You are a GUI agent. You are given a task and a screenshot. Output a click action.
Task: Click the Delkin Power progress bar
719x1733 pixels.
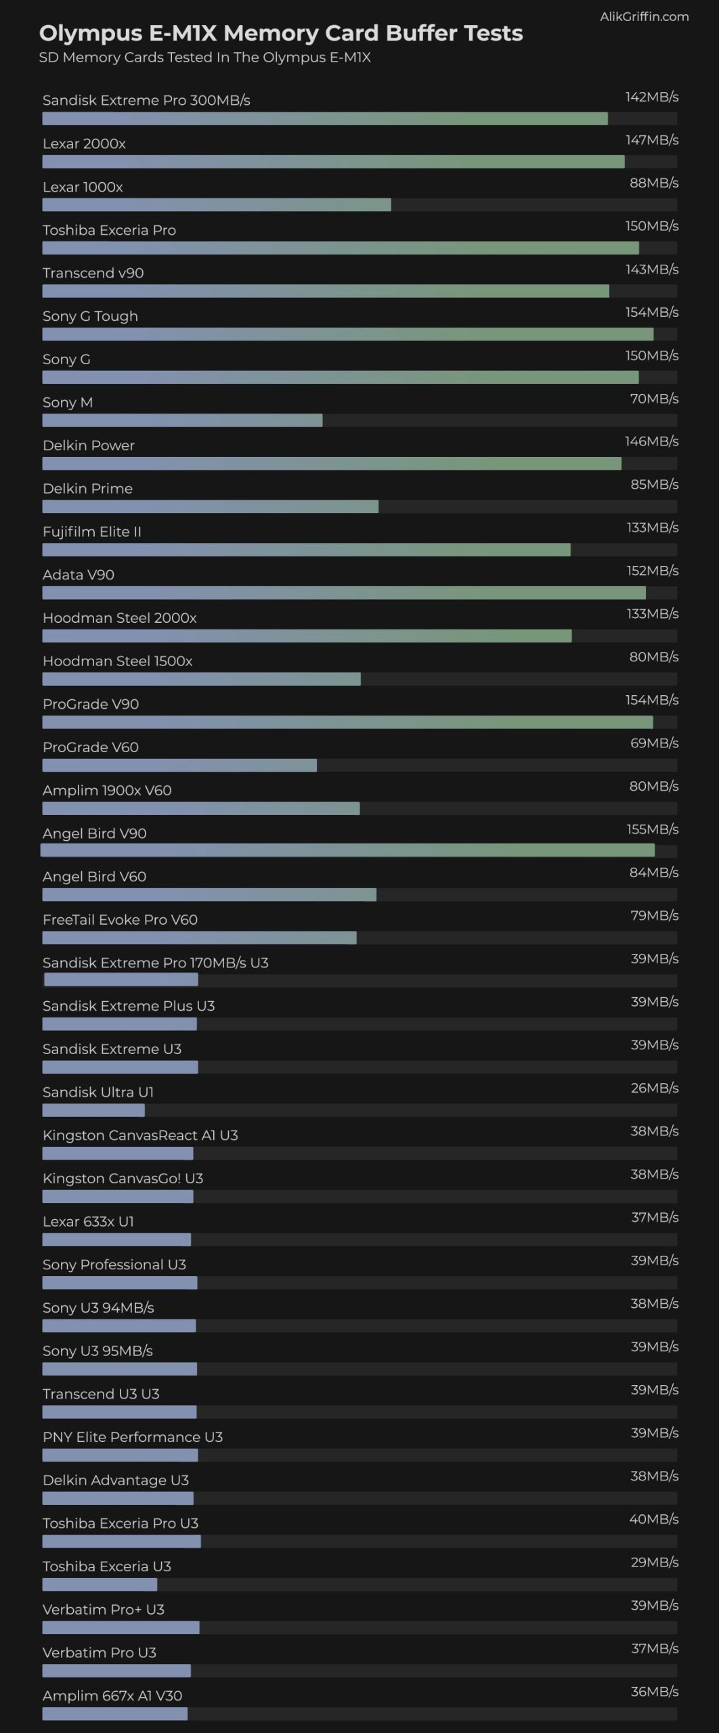[332, 464]
